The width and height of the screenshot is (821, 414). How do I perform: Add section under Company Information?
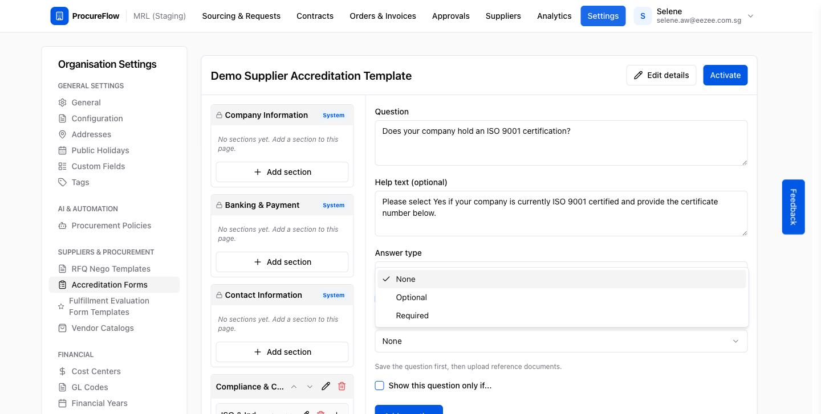tap(282, 172)
